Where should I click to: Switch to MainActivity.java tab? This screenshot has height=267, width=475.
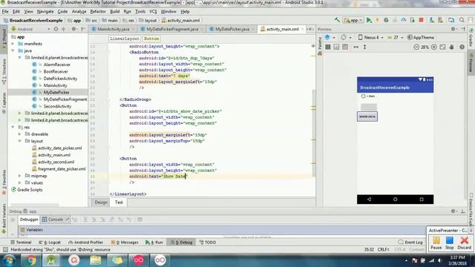pyautogui.click(x=113, y=29)
